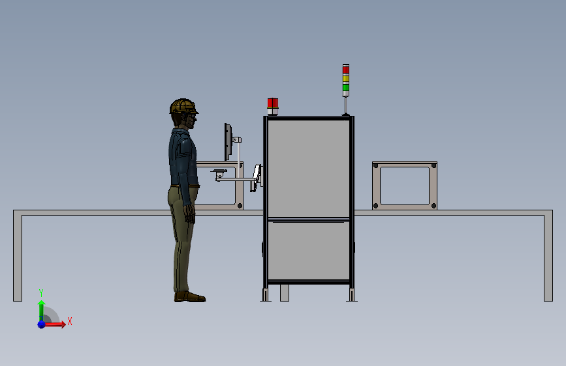Click the X axis red arrow
The width and height of the screenshot is (566, 366).
(54, 324)
